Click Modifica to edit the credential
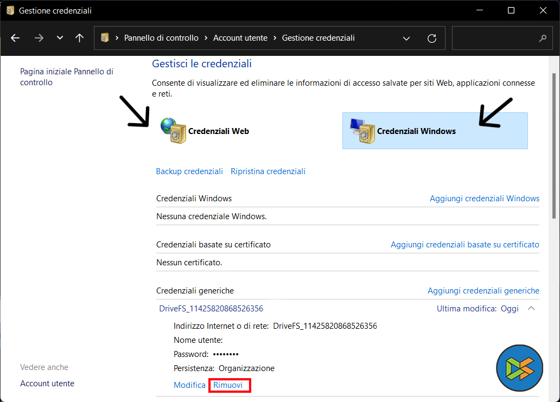 pos(189,385)
